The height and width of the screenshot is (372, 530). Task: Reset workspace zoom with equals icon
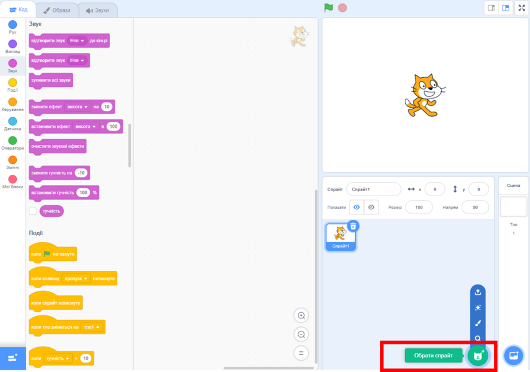pyautogui.click(x=301, y=353)
